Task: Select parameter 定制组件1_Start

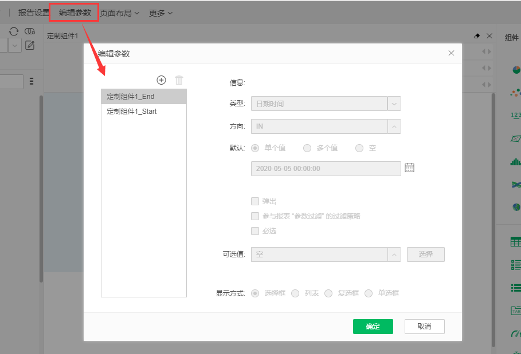Action: click(x=144, y=112)
